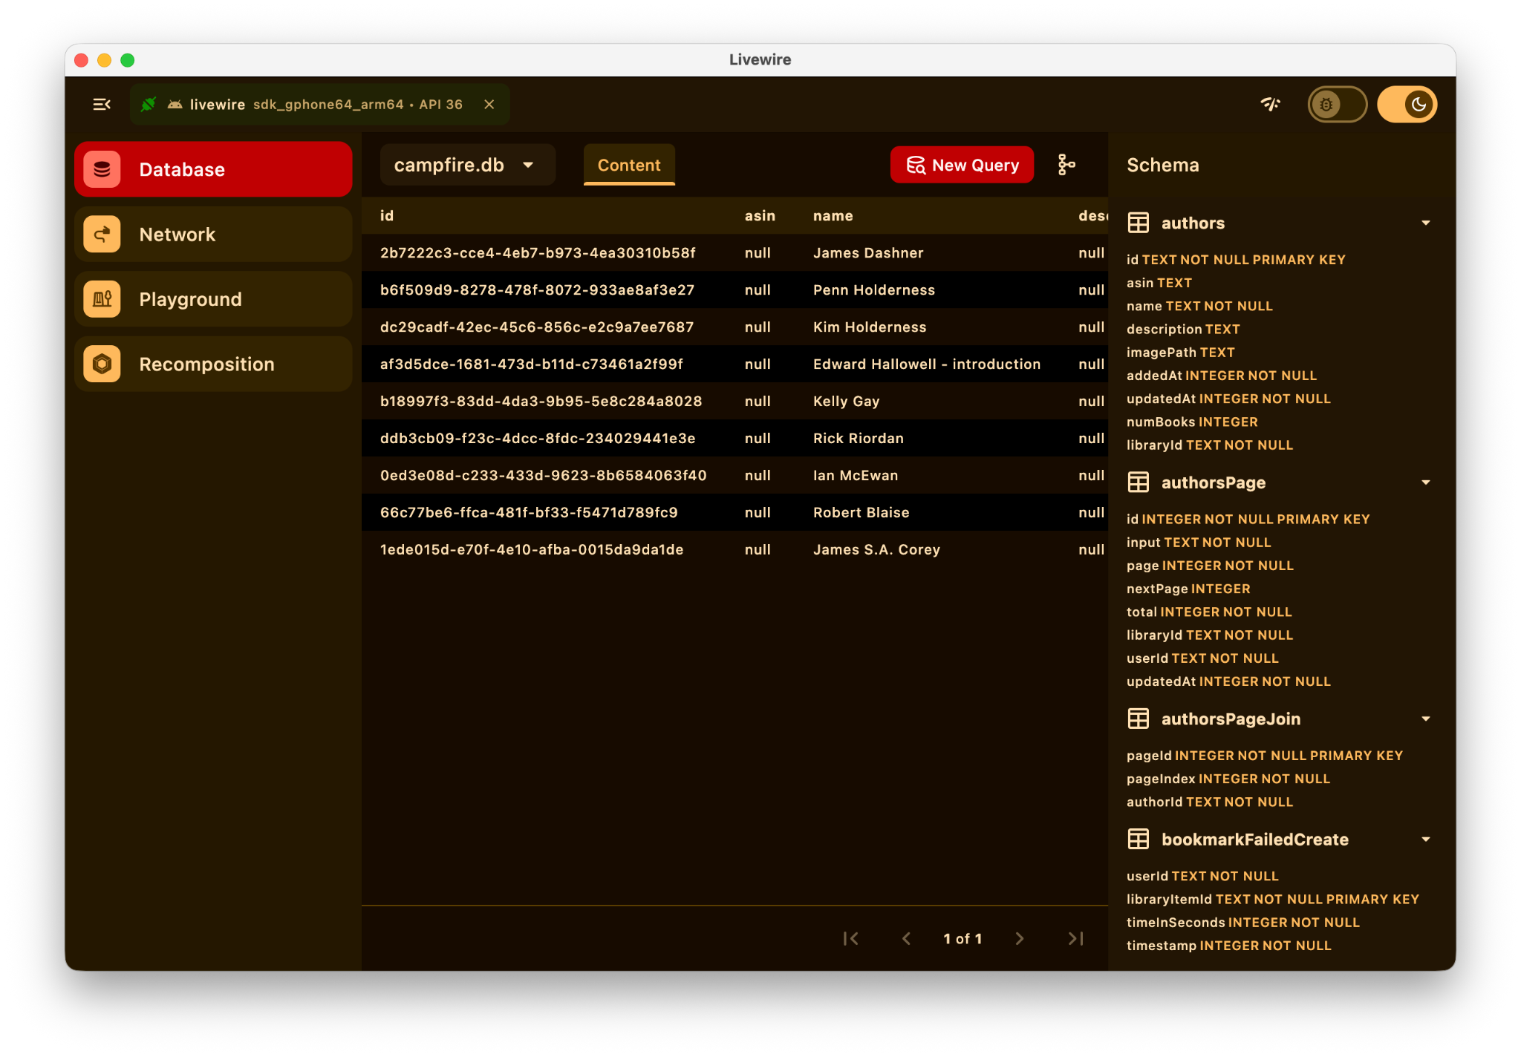The width and height of the screenshot is (1521, 1057).
Task: Click the Android device icon
Action: pyautogui.click(x=175, y=105)
